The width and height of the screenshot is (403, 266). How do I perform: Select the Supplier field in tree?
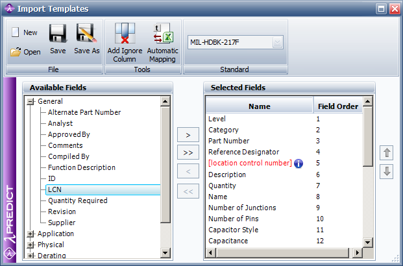tap(62, 223)
